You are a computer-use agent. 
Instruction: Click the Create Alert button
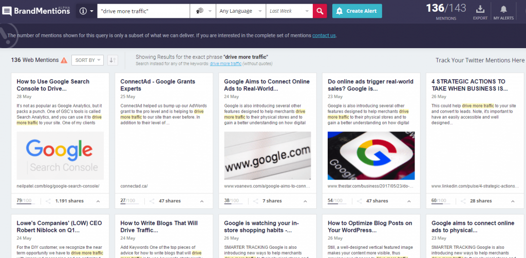pyautogui.click(x=357, y=11)
